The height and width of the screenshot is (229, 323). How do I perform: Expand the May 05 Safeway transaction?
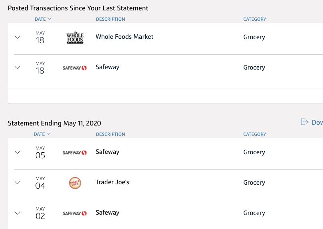pos(17,152)
